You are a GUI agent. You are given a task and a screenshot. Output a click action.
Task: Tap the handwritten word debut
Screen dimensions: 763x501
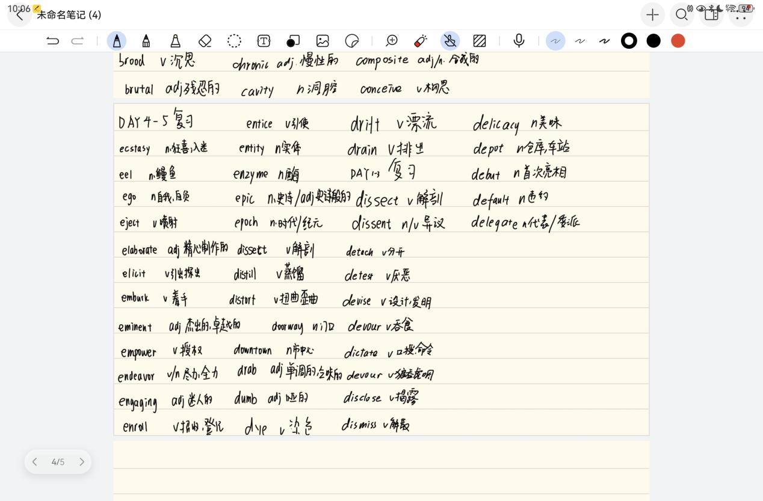click(x=486, y=175)
